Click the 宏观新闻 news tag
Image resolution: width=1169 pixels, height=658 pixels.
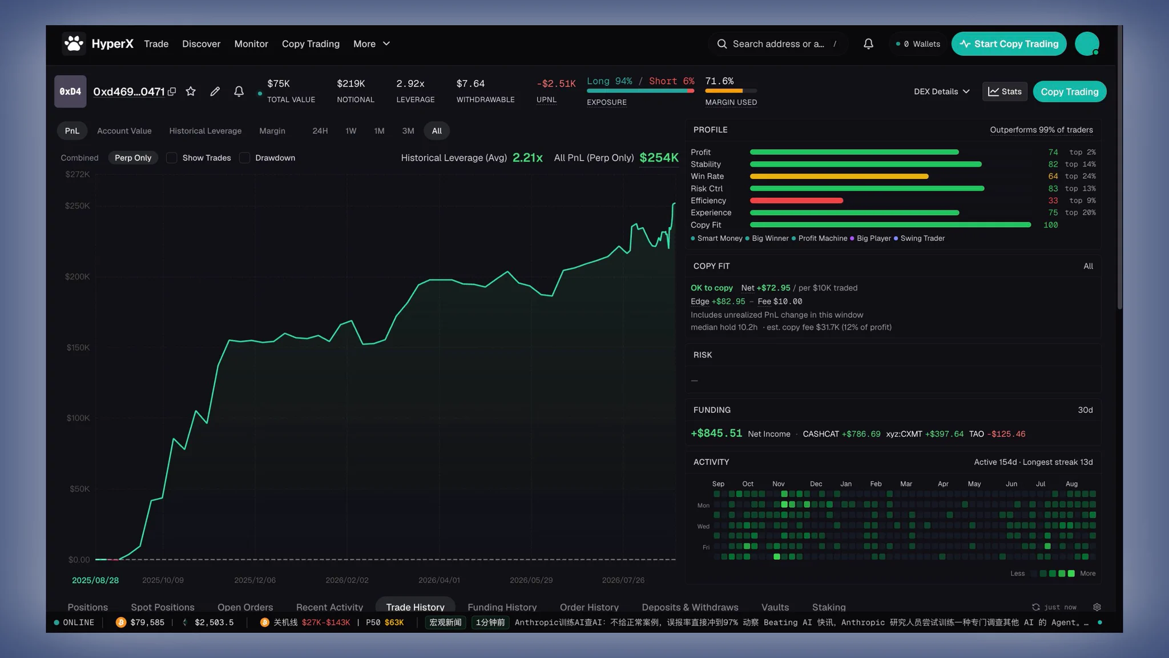pyautogui.click(x=445, y=623)
